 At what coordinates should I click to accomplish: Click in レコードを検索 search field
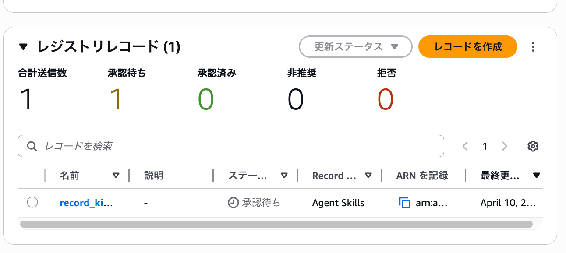tap(237, 146)
